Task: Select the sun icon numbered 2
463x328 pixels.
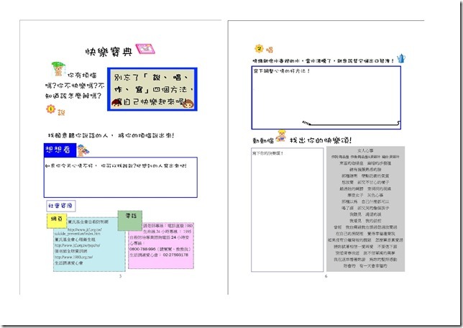Action: 260,49
